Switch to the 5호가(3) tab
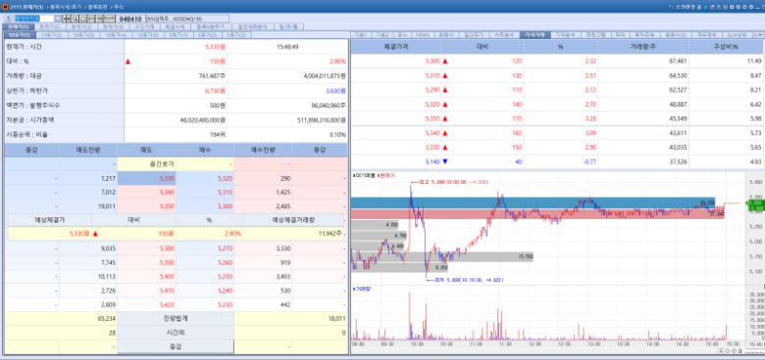The image size is (765, 360). [235, 35]
